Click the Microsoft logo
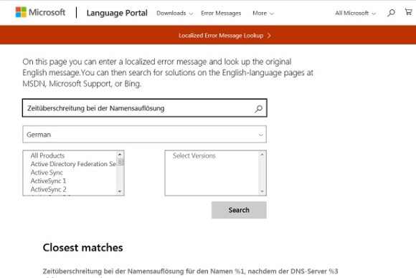This screenshot has height=278, width=416. point(40,12)
